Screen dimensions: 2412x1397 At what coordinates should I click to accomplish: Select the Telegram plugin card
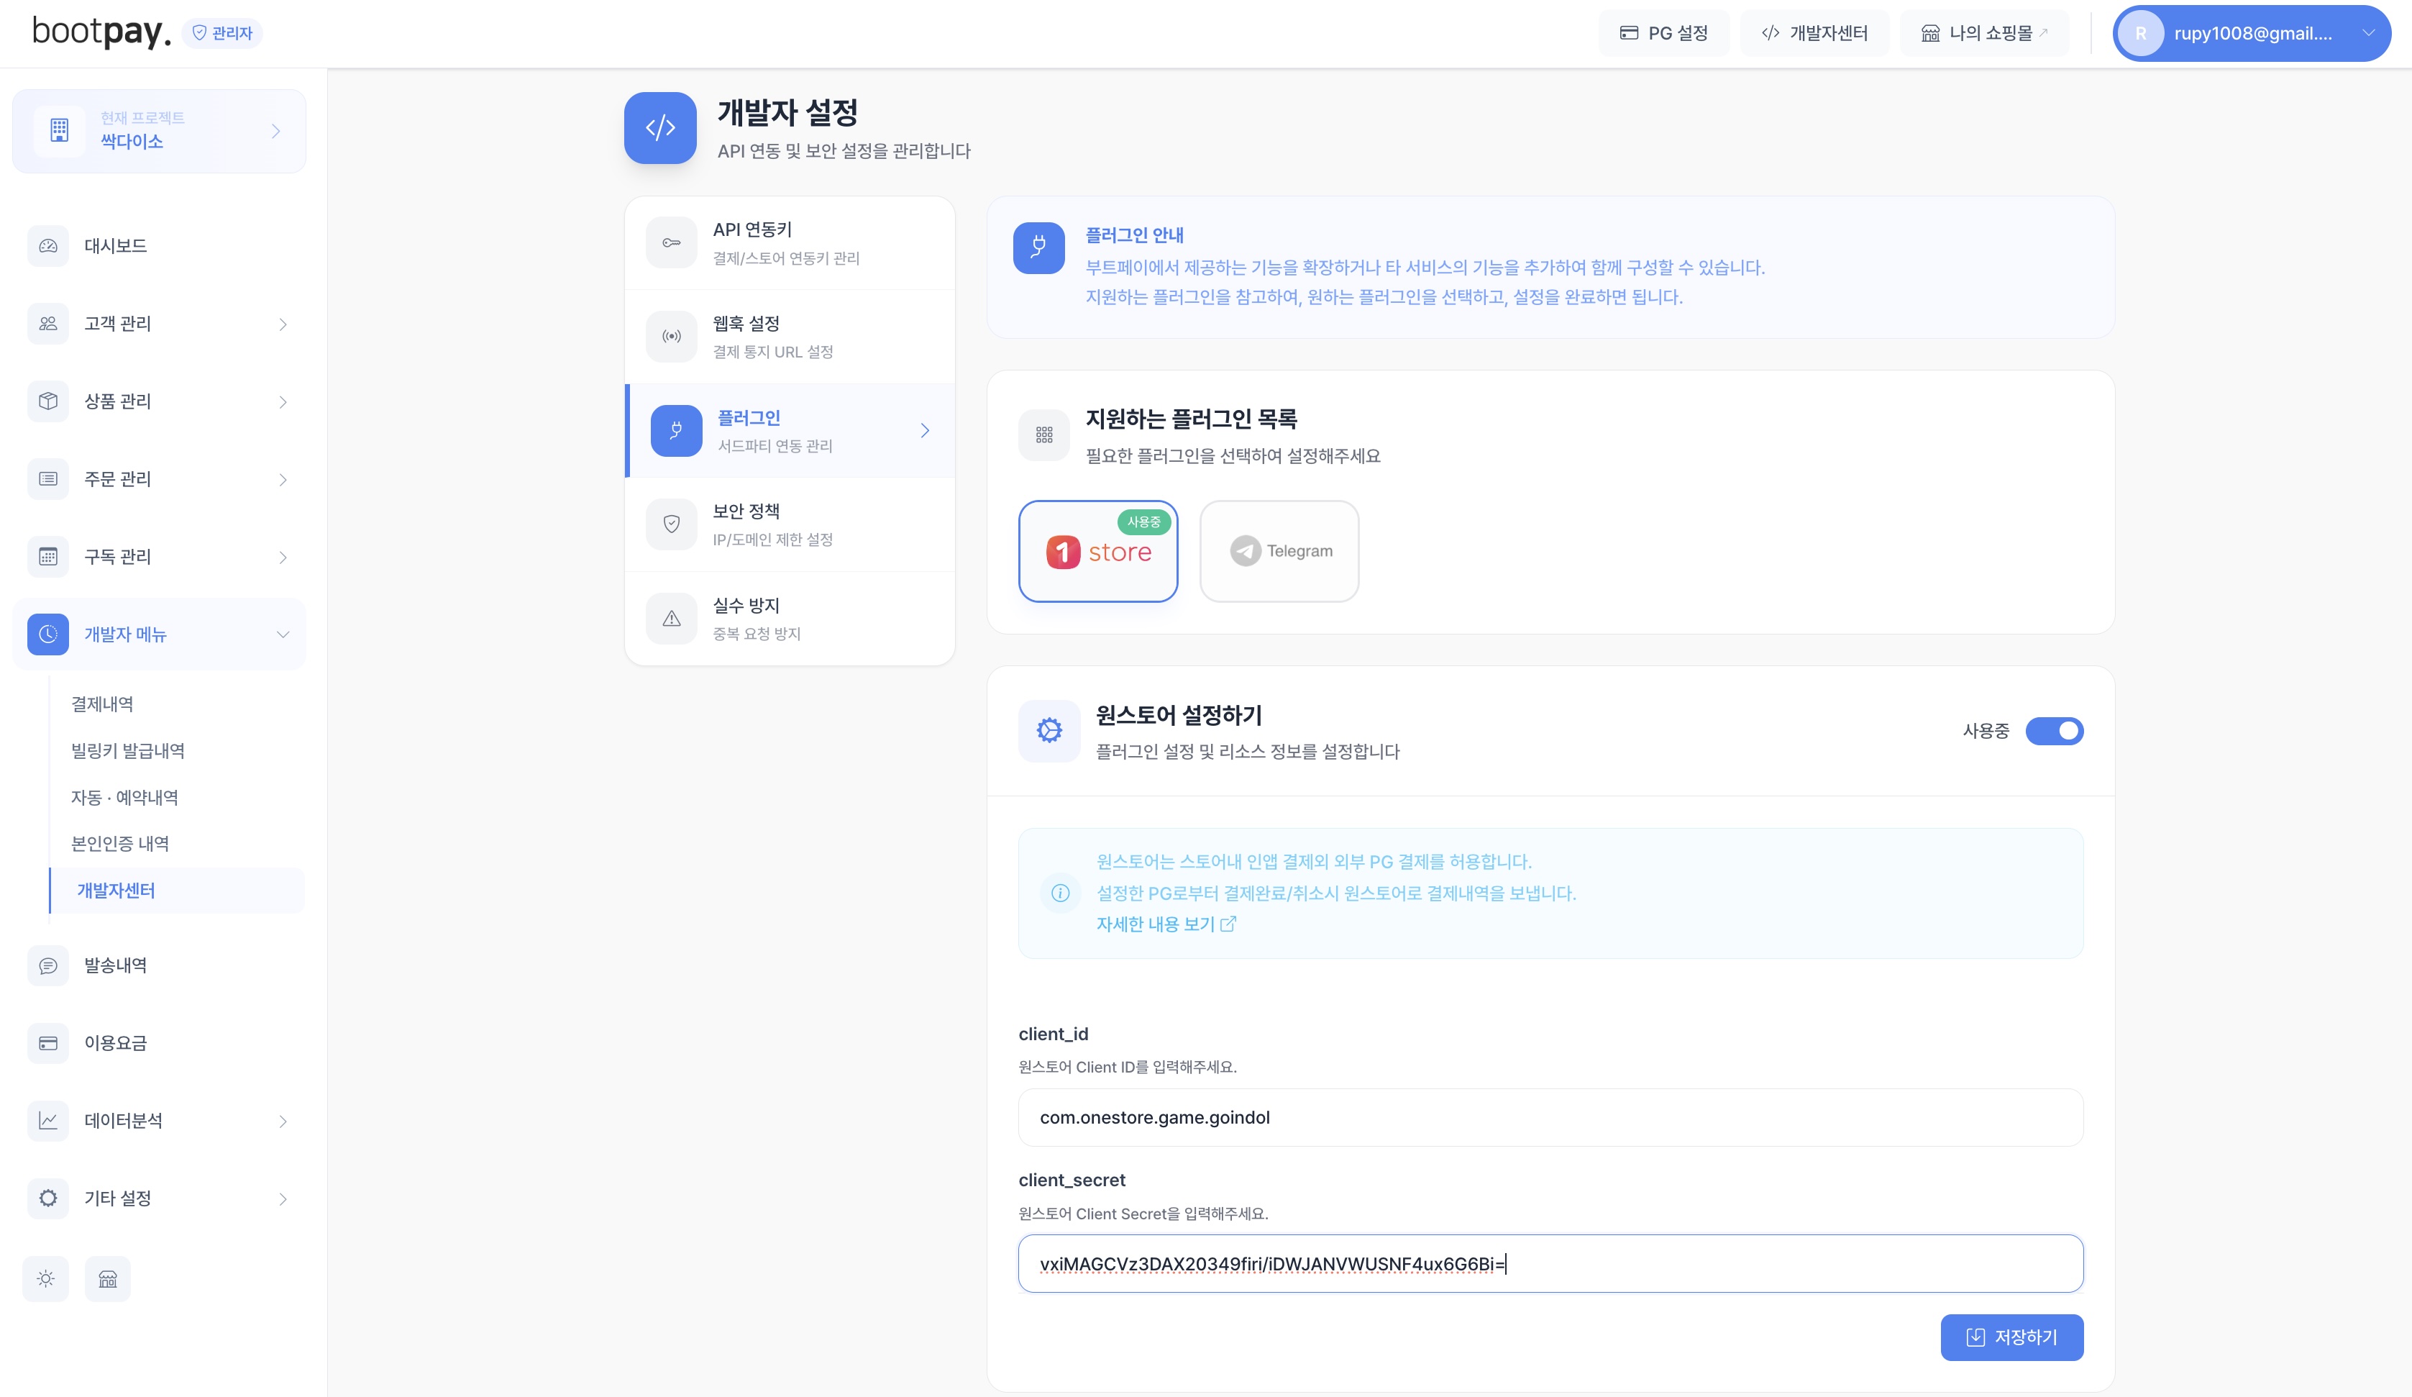coord(1279,552)
